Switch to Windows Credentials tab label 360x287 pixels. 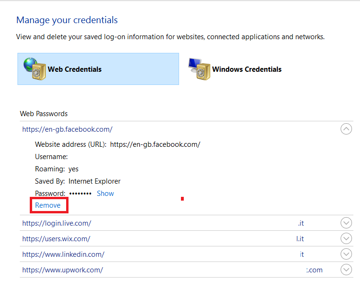[x=247, y=69]
